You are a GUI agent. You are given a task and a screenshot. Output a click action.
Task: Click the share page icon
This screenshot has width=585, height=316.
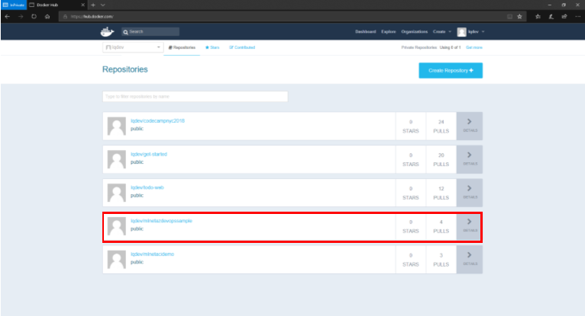click(x=564, y=16)
